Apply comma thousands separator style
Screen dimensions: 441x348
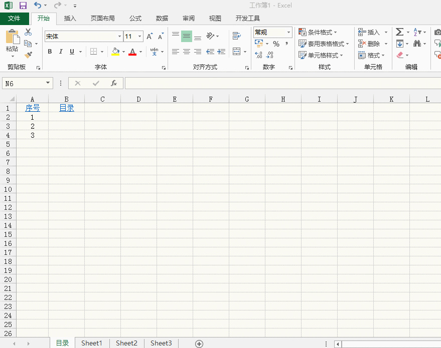[x=286, y=44]
